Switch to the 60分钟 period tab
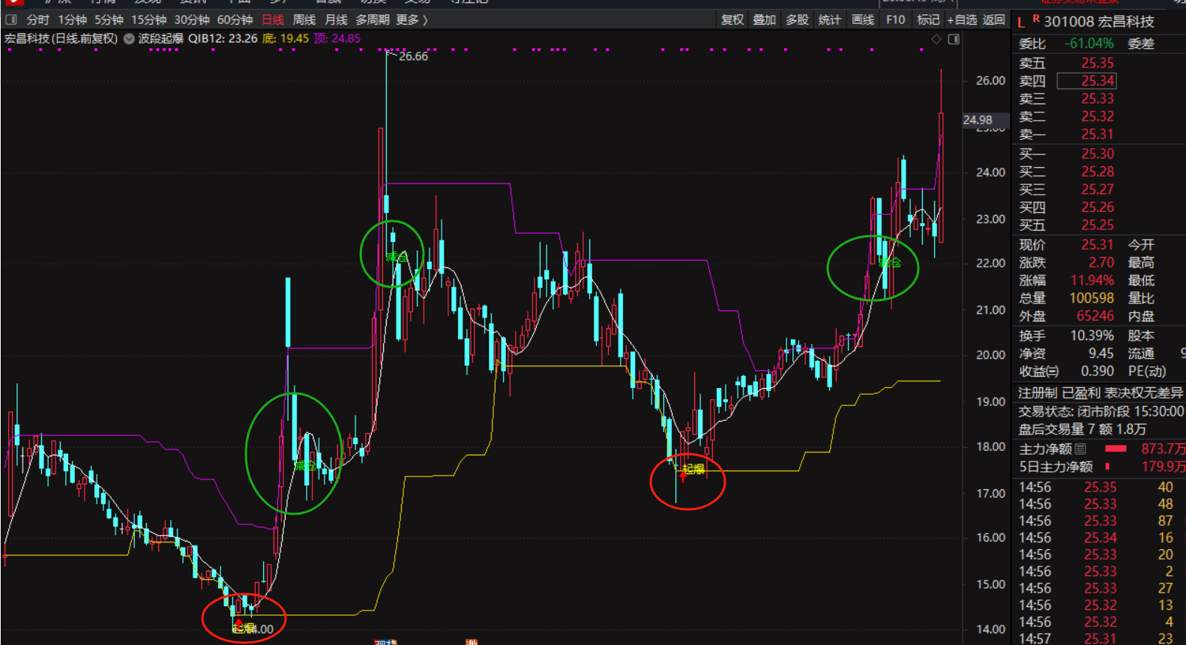Screen dimensions: 1186x645 point(235,19)
